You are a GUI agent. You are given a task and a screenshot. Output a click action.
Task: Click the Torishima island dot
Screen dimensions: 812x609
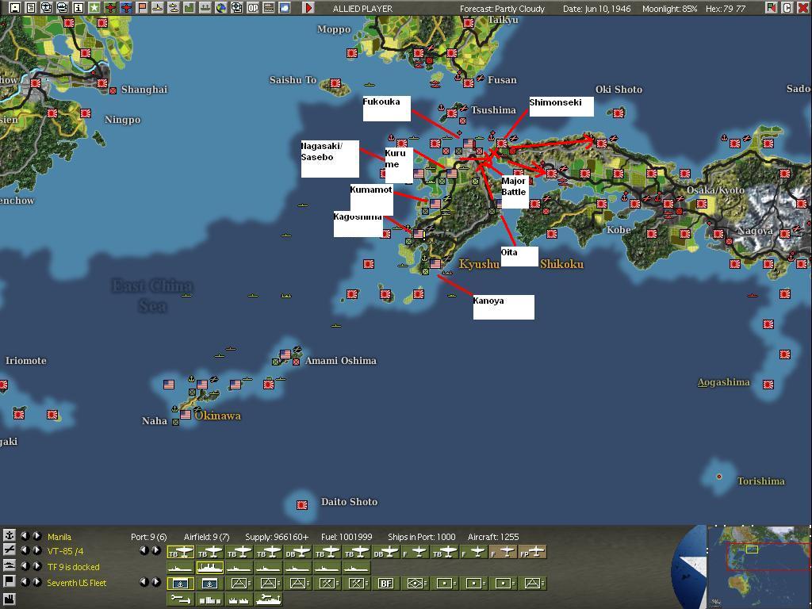click(718, 477)
